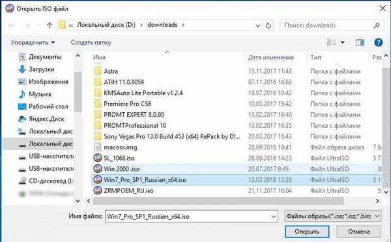
Task: Click the macosx.img file icon
Action: click(98, 147)
